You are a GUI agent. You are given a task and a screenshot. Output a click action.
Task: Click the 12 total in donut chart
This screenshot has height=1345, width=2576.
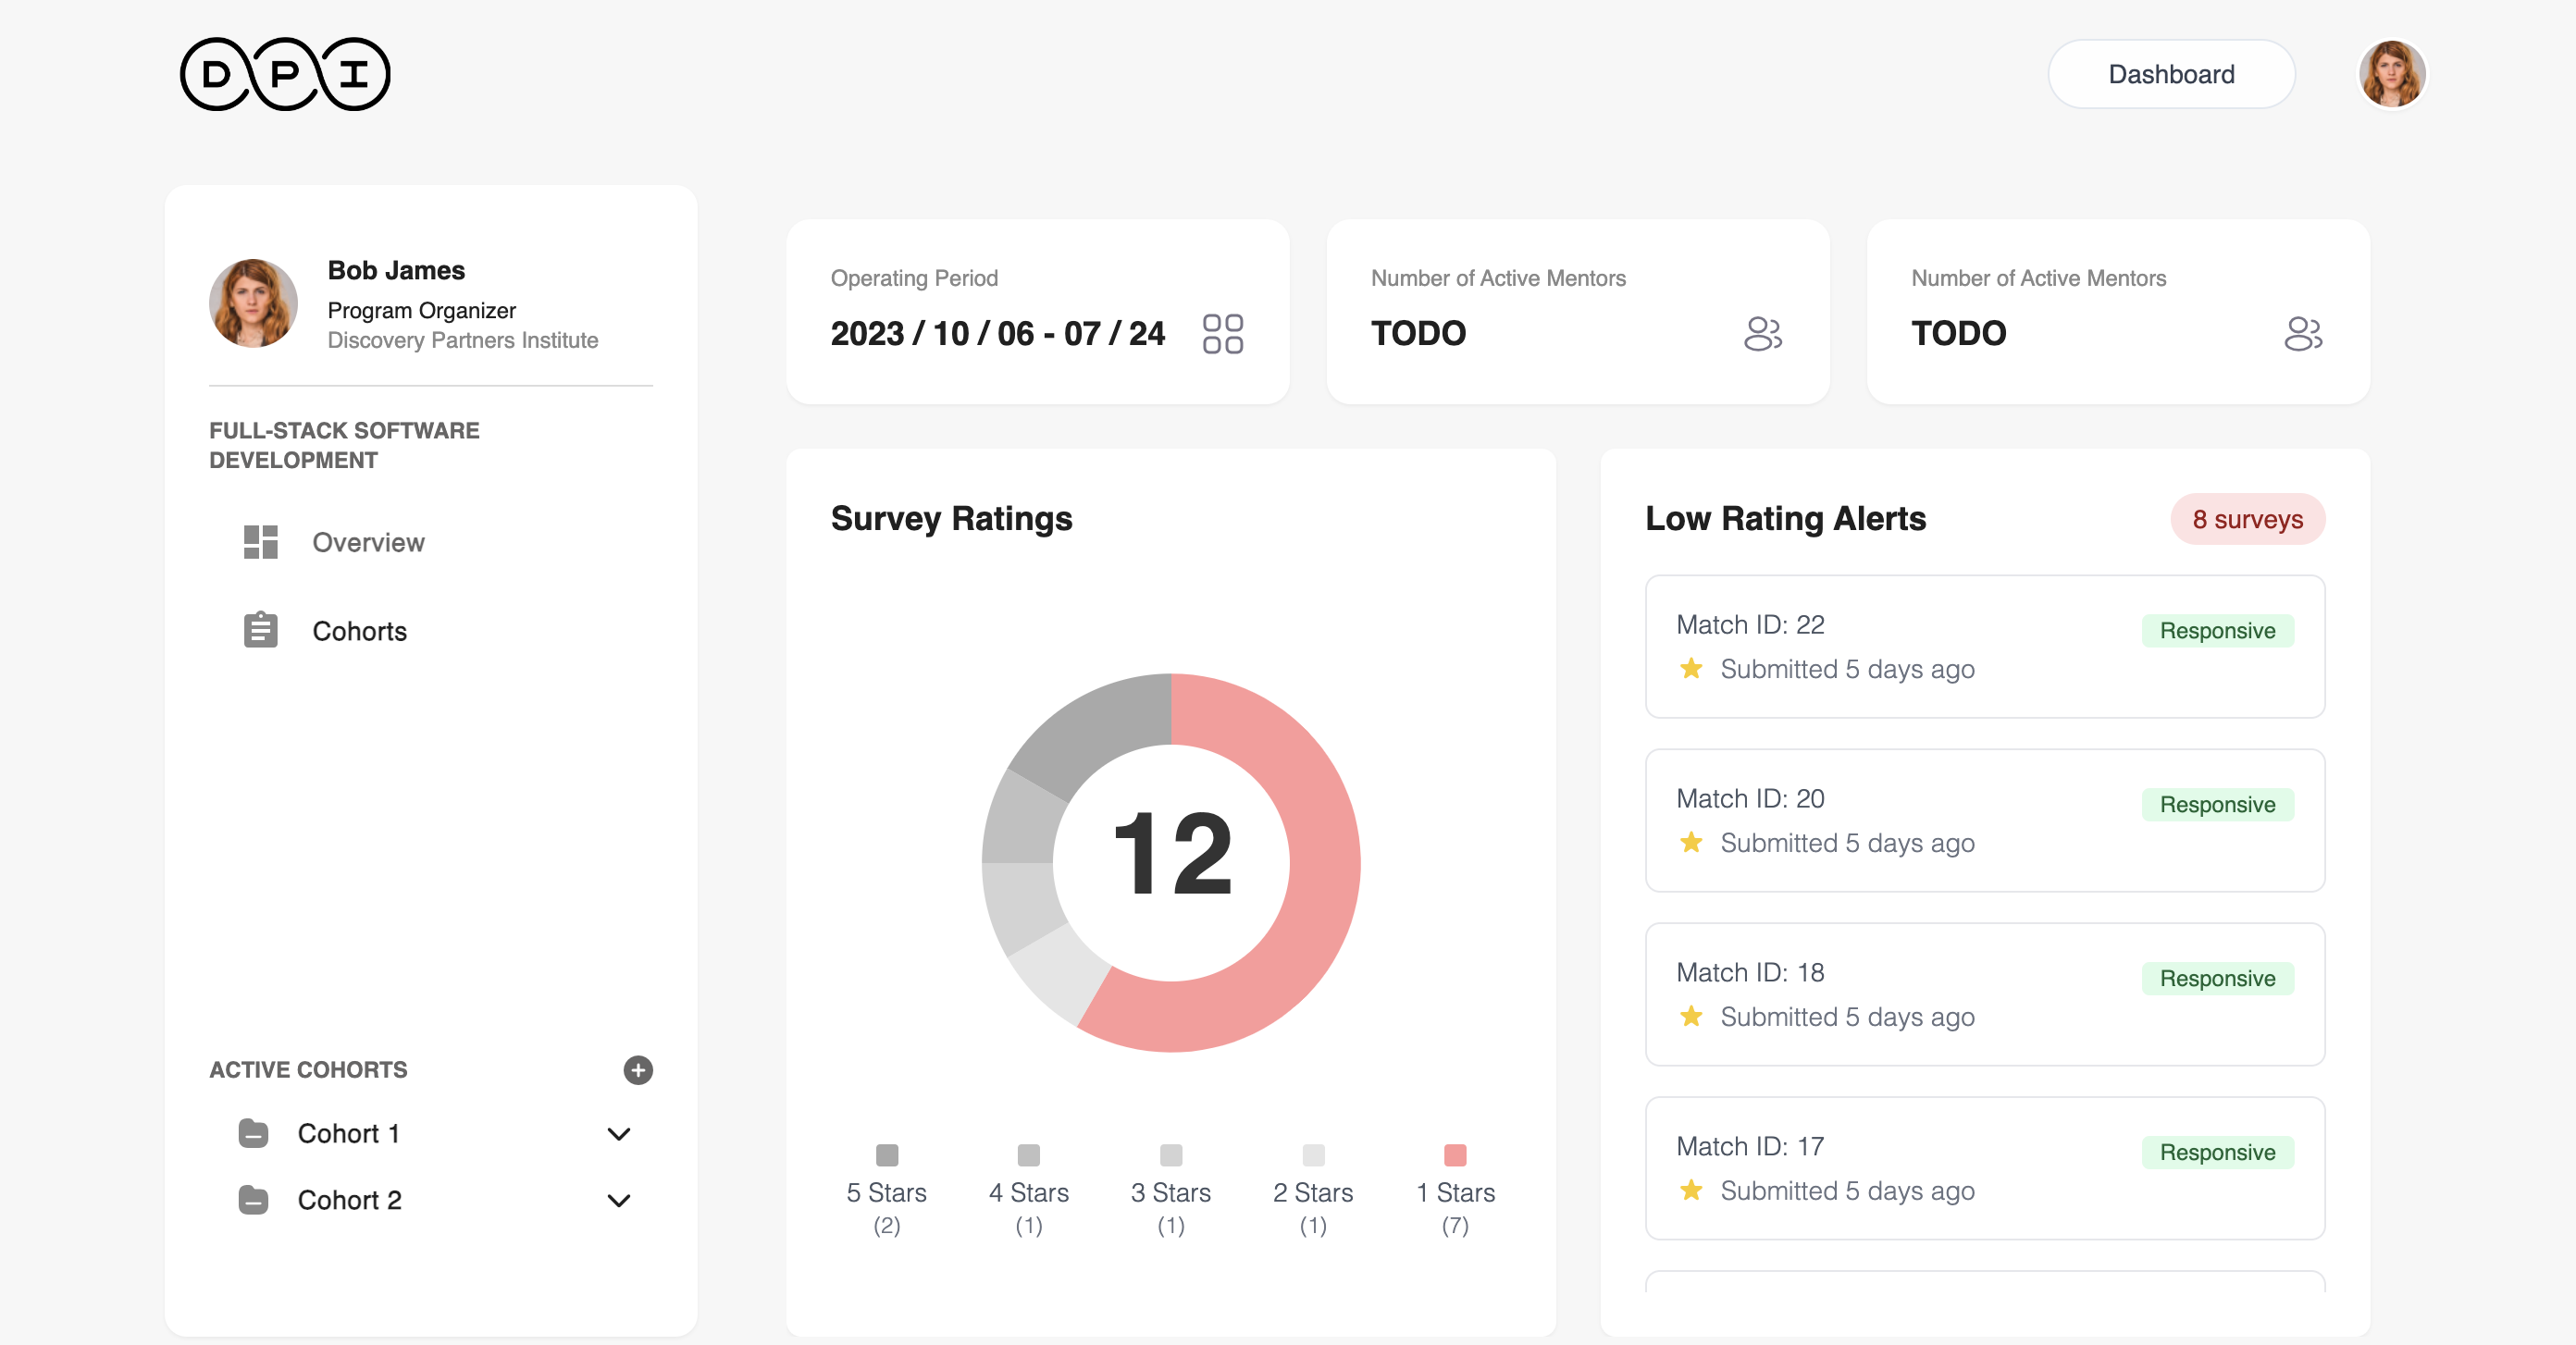(1172, 854)
